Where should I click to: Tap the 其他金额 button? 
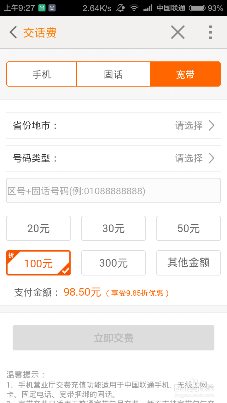(x=189, y=263)
